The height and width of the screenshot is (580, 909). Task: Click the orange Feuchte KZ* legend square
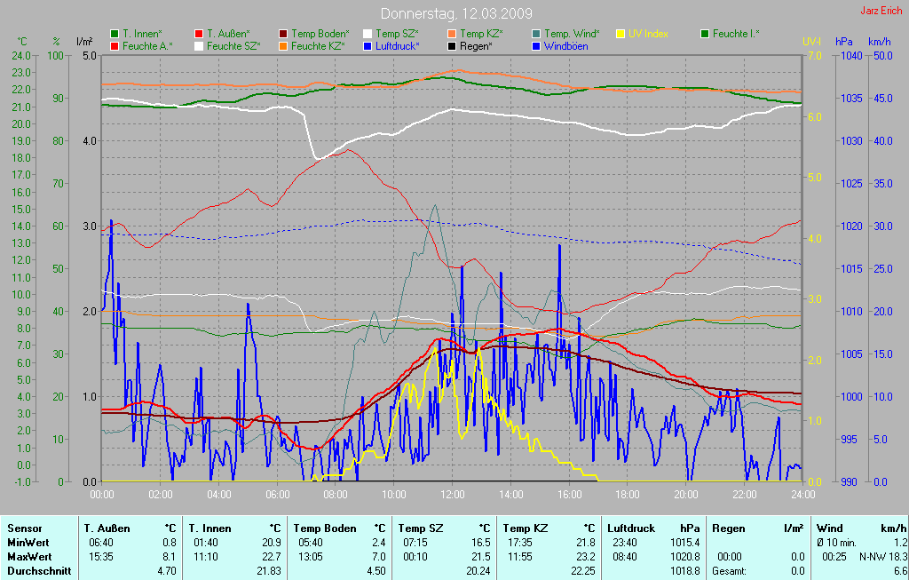pos(283,46)
